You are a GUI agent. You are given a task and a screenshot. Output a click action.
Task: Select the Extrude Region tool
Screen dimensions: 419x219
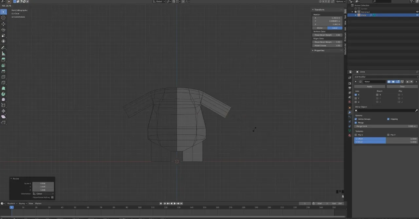(x=3, y=59)
